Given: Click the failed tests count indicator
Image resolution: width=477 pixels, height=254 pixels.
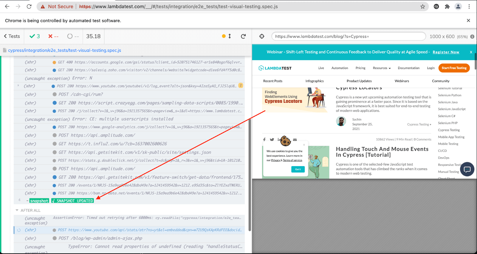Looking at the screenshot, I should click(x=53, y=36).
